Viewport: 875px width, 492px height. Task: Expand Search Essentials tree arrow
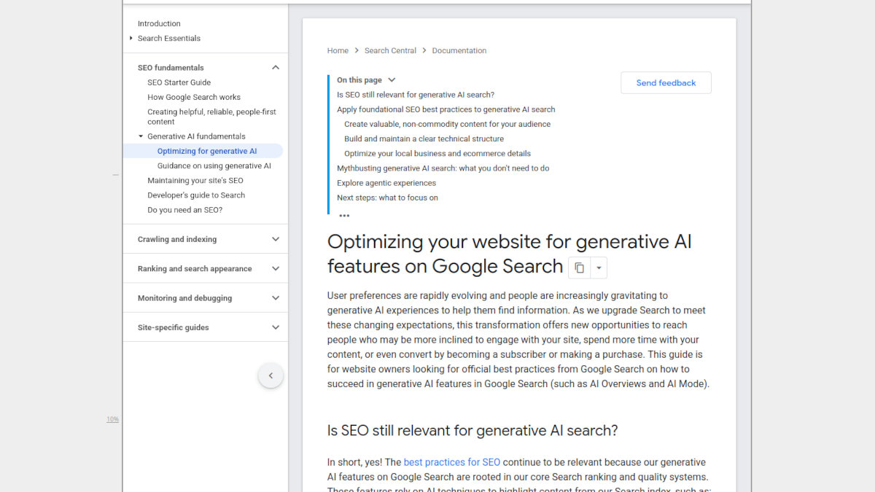(131, 38)
